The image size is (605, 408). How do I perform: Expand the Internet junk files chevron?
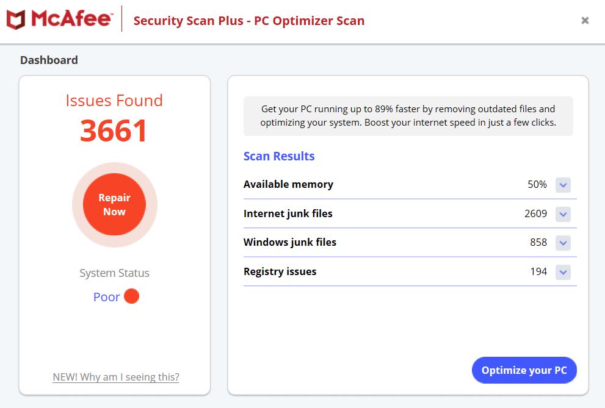click(x=563, y=214)
